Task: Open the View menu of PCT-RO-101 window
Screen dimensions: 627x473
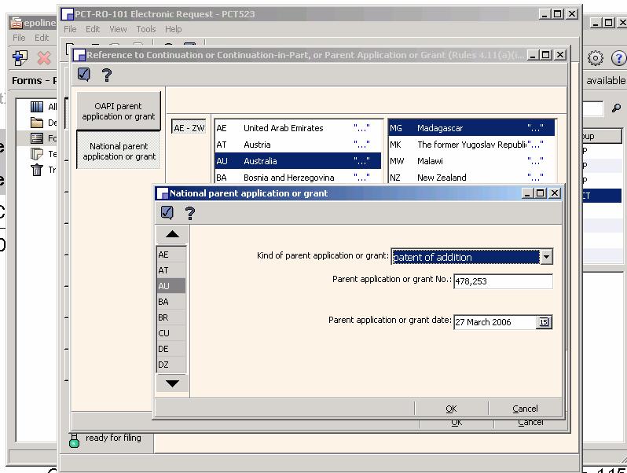Action: pyautogui.click(x=118, y=29)
